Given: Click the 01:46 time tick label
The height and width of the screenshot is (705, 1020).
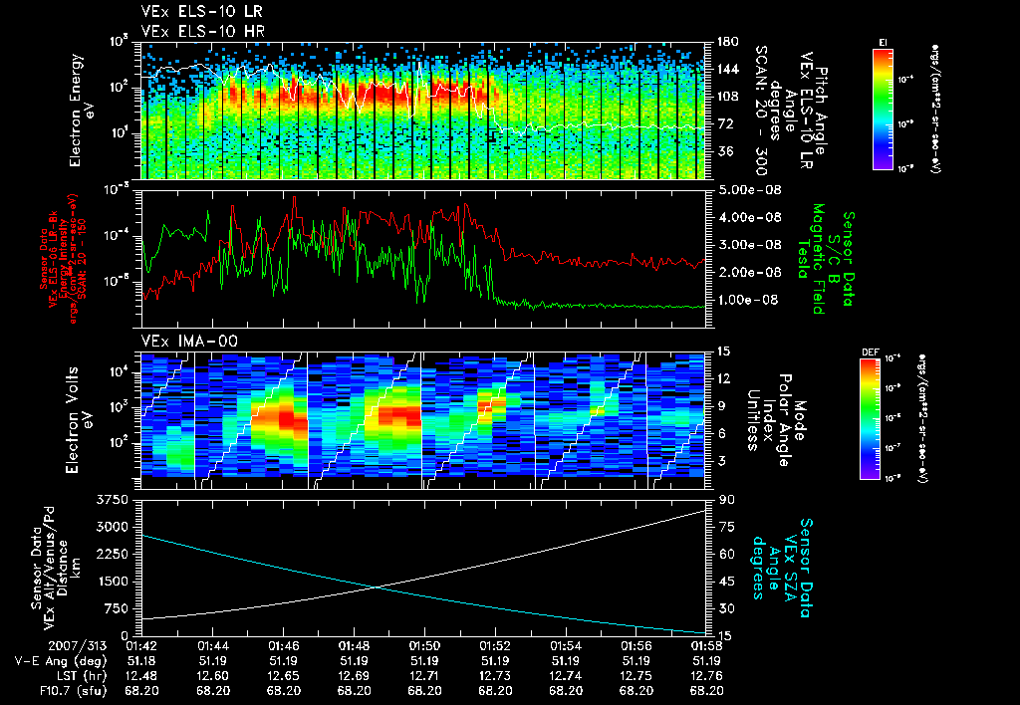Looking at the screenshot, I should (x=284, y=646).
